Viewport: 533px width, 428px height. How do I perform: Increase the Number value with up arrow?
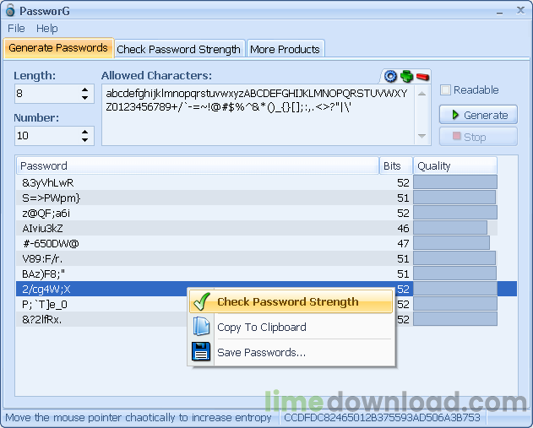[x=84, y=132]
